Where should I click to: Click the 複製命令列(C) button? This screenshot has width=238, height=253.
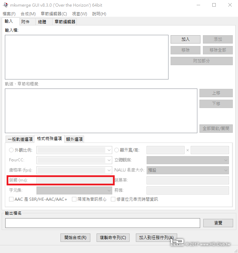tap(113, 238)
